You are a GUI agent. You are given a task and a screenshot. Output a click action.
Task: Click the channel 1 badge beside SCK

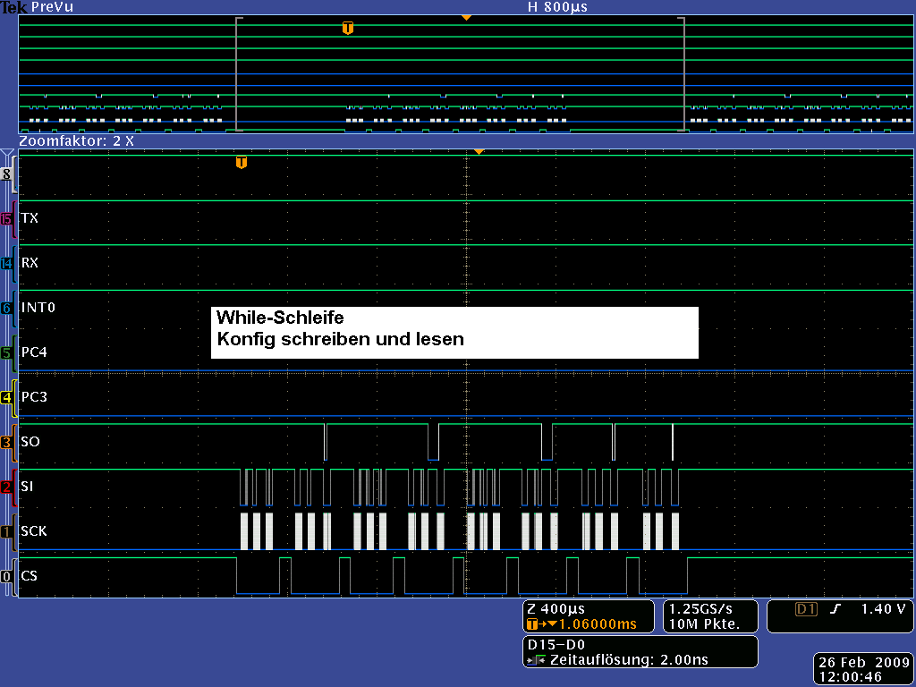click(6, 532)
